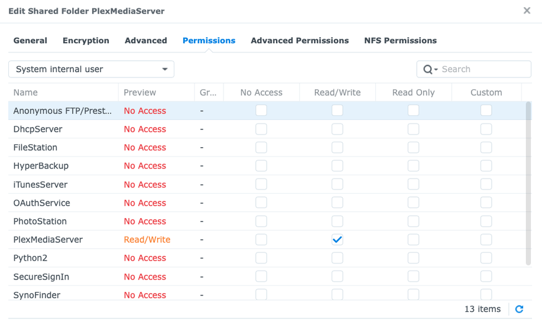Click the refresh icon next to 13 items
The image size is (542, 322).
pos(519,309)
